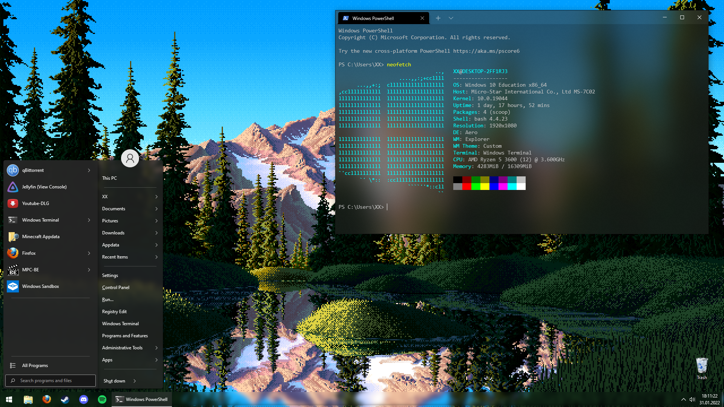Open Discord from the taskbar
This screenshot has height=407, width=724.
point(84,399)
